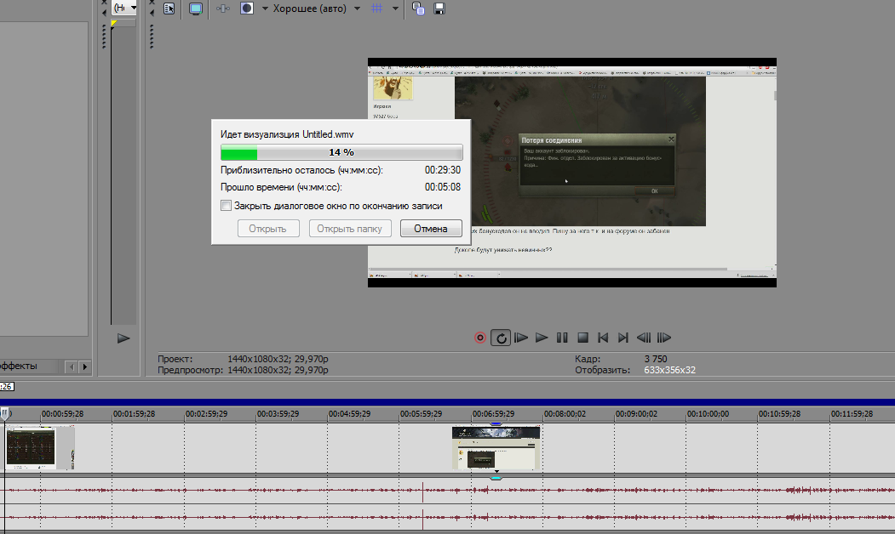Jump to the start of the project
The height and width of the screenshot is (534, 895).
[x=603, y=338]
